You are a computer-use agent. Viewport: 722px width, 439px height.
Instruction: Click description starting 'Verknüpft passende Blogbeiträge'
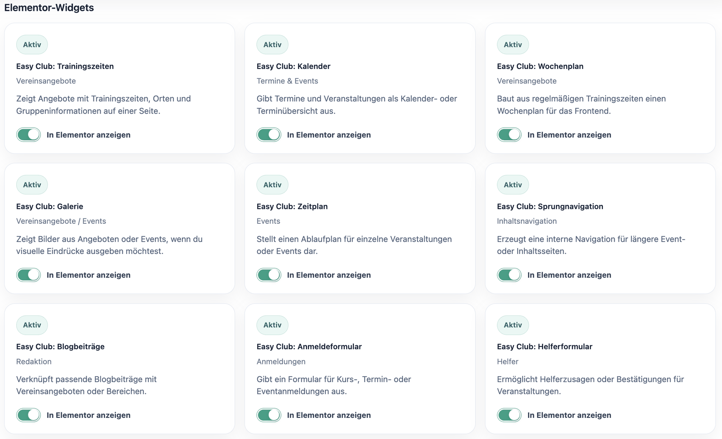tap(86, 385)
